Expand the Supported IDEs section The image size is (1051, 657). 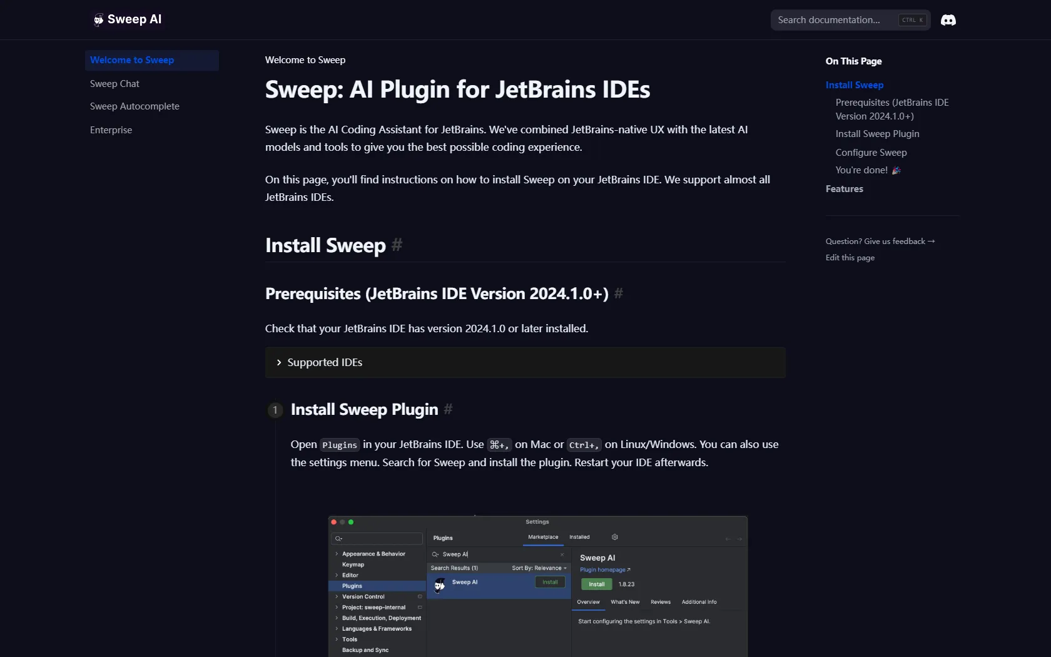(525, 362)
